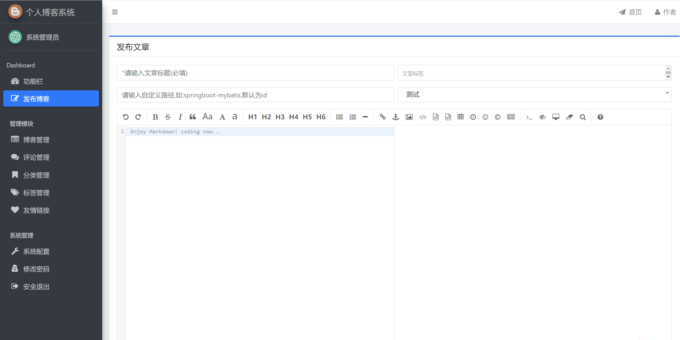Insert an H5 heading

[307, 117]
